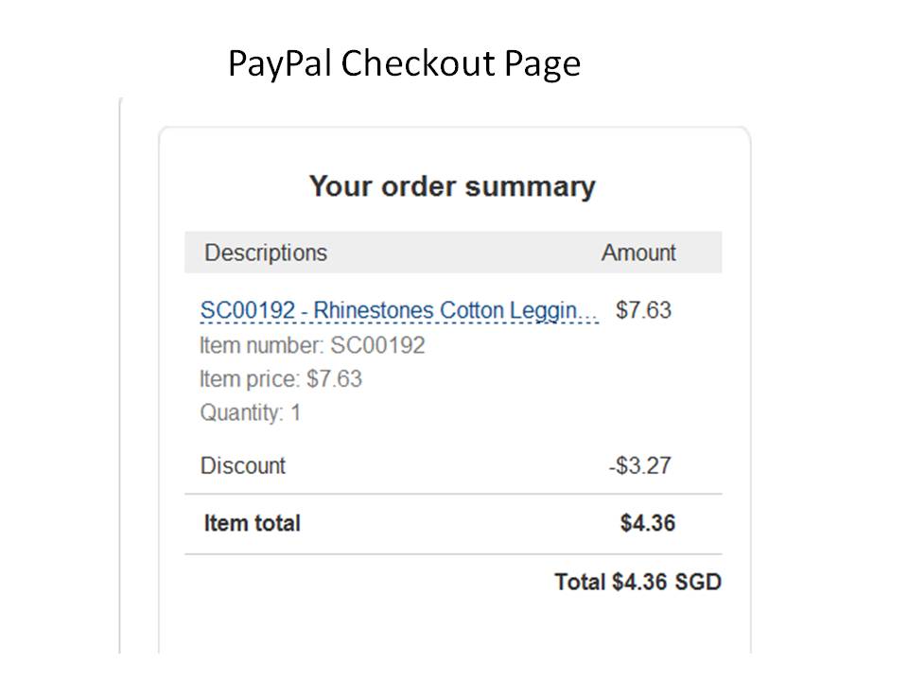The width and height of the screenshot is (908, 681).
Task: Click the $7.63 value under Amount column
Action: point(643,310)
